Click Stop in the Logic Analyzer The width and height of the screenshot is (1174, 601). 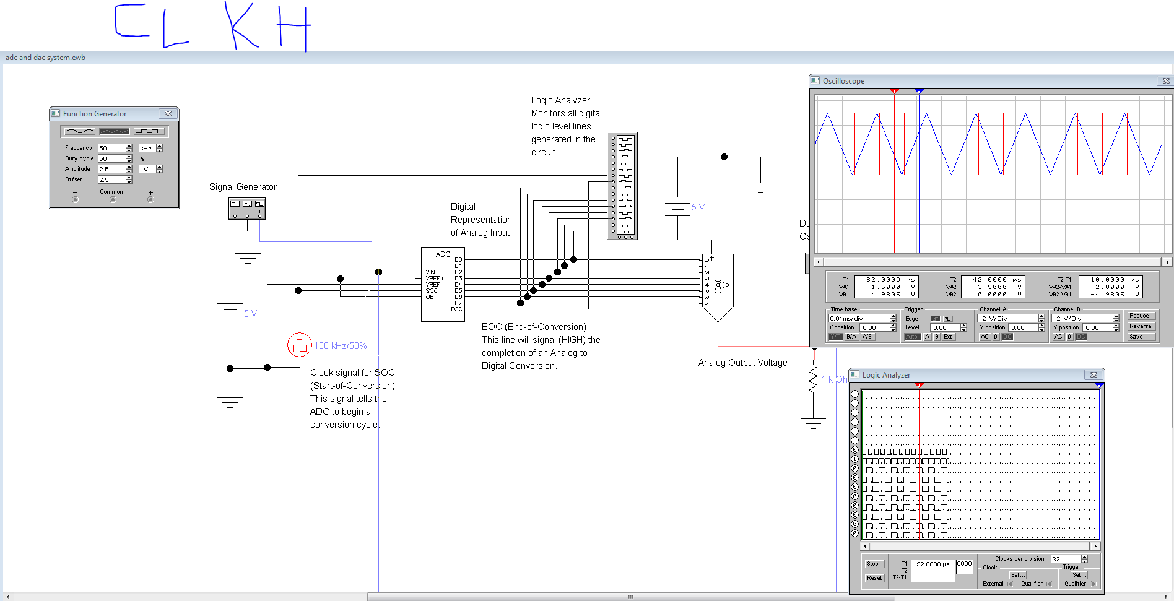(x=874, y=564)
